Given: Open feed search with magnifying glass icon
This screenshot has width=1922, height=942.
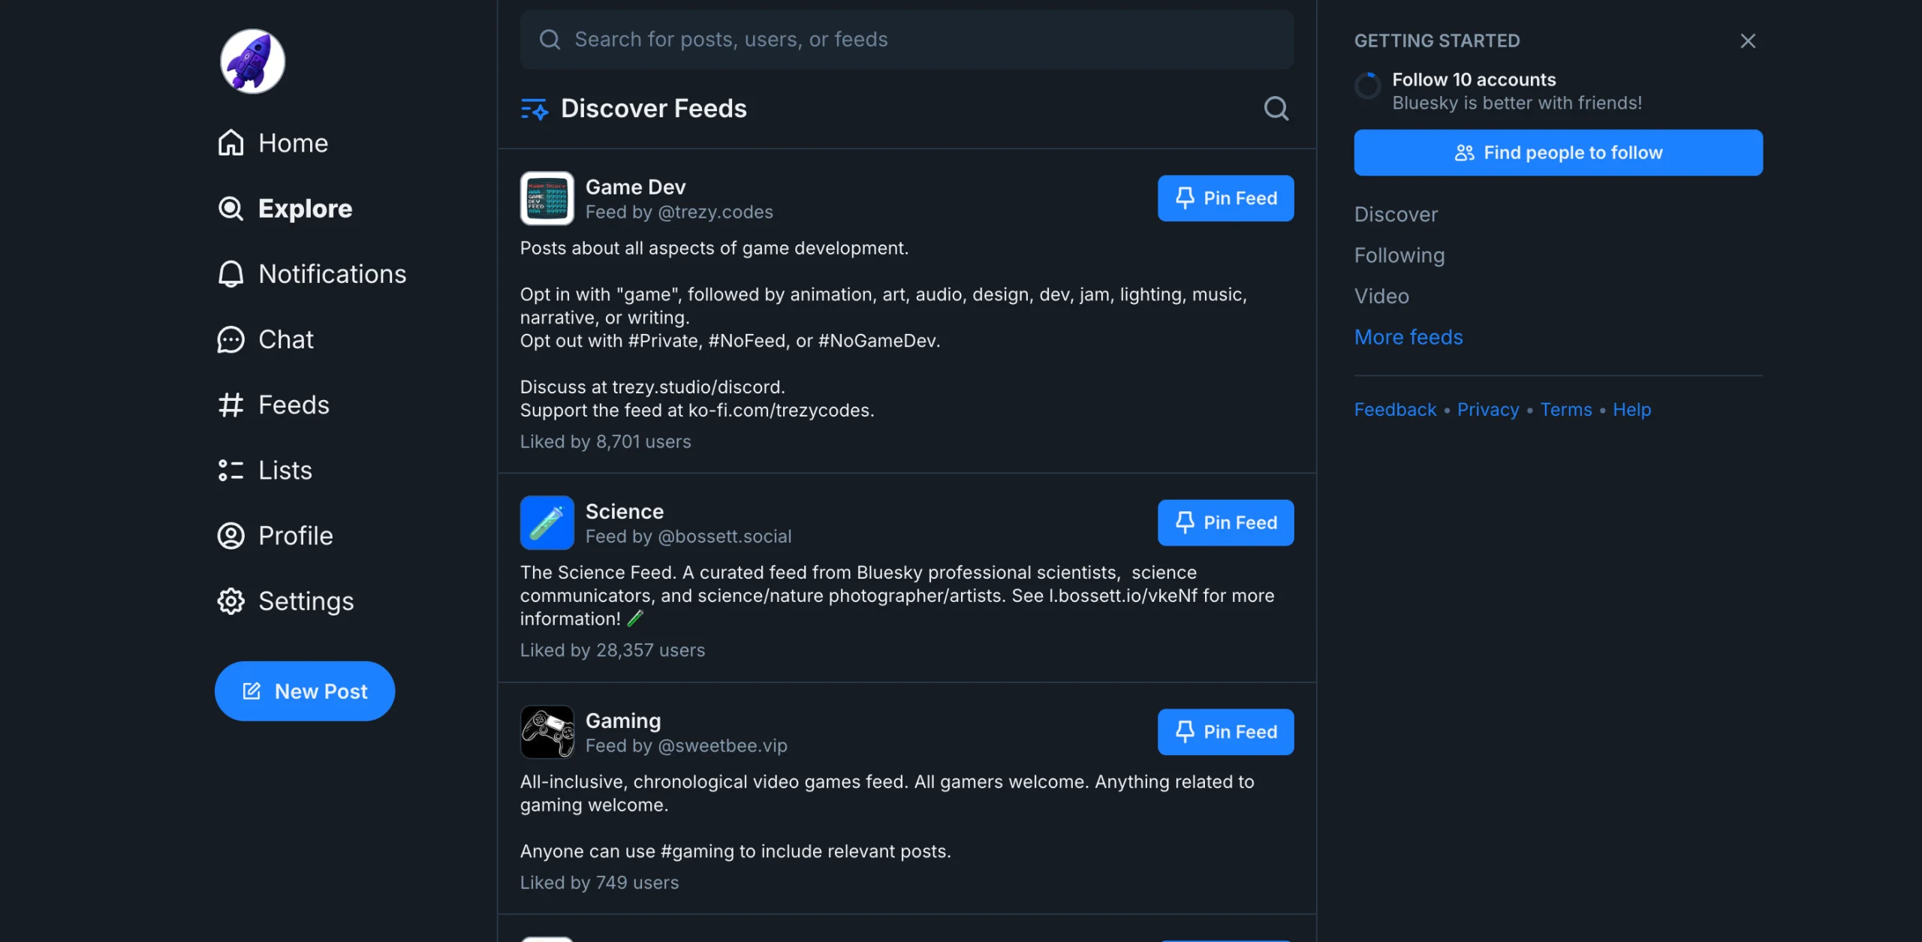Looking at the screenshot, I should click(1276, 108).
